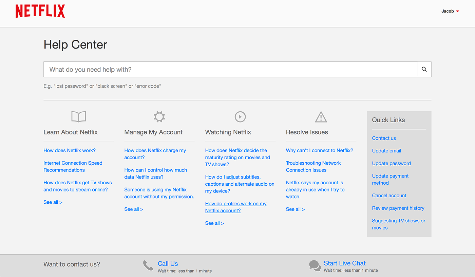The height and width of the screenshot is (277, 475).
Task: Expand See all under Resolve Issues
Action: click(x=295, y=209)
